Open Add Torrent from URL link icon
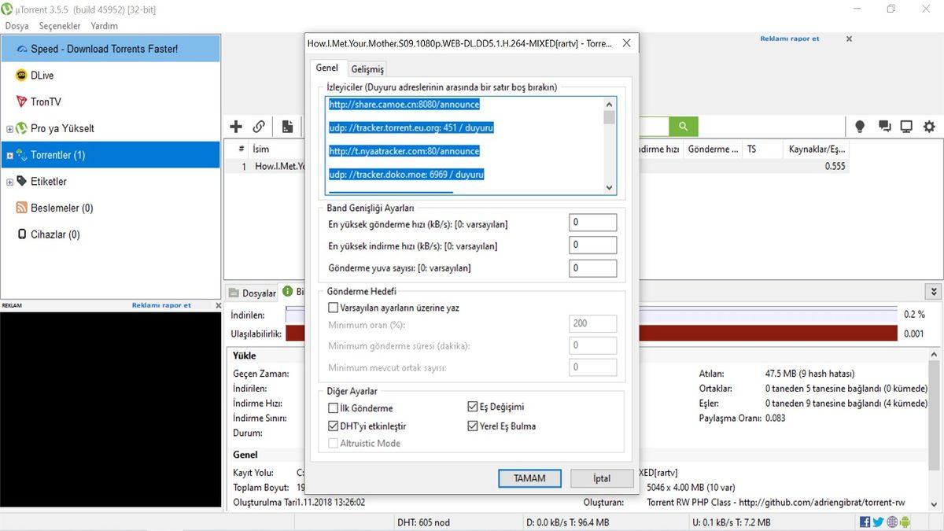 259,126
